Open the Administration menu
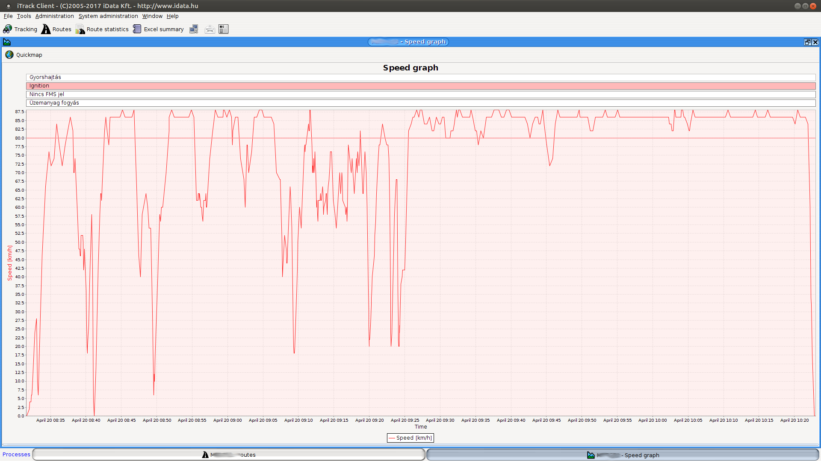This screenshot has width=821, height=461. coord(54,16)
